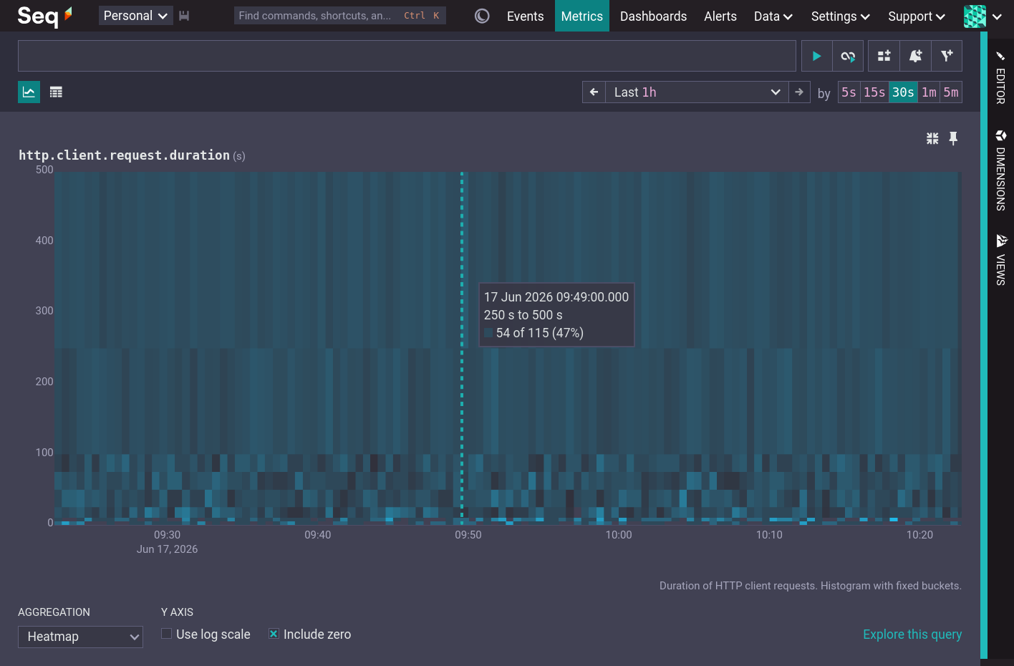The image size is (1014, 666).
Task: Open the Metrics tab
Action: pyautogui.click(x=581, y=16)
